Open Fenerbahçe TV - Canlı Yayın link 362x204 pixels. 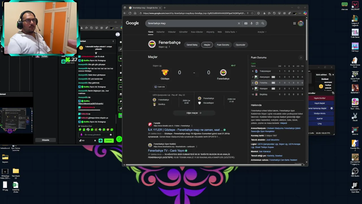click(166, 151)
